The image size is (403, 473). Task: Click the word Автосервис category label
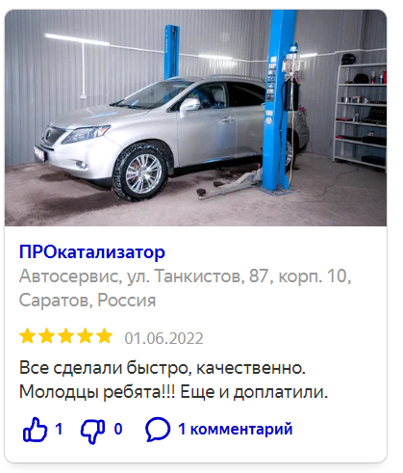coord(69,276)
